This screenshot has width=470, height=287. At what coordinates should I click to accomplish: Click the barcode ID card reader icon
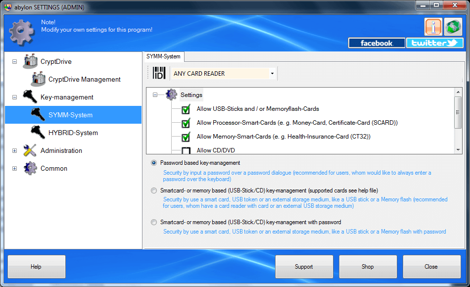tap(159, 73)
